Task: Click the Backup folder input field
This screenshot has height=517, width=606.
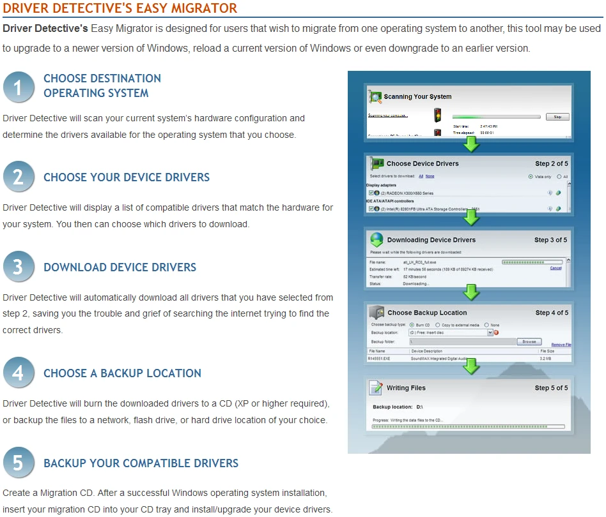Action: click(x=462, y=342)
